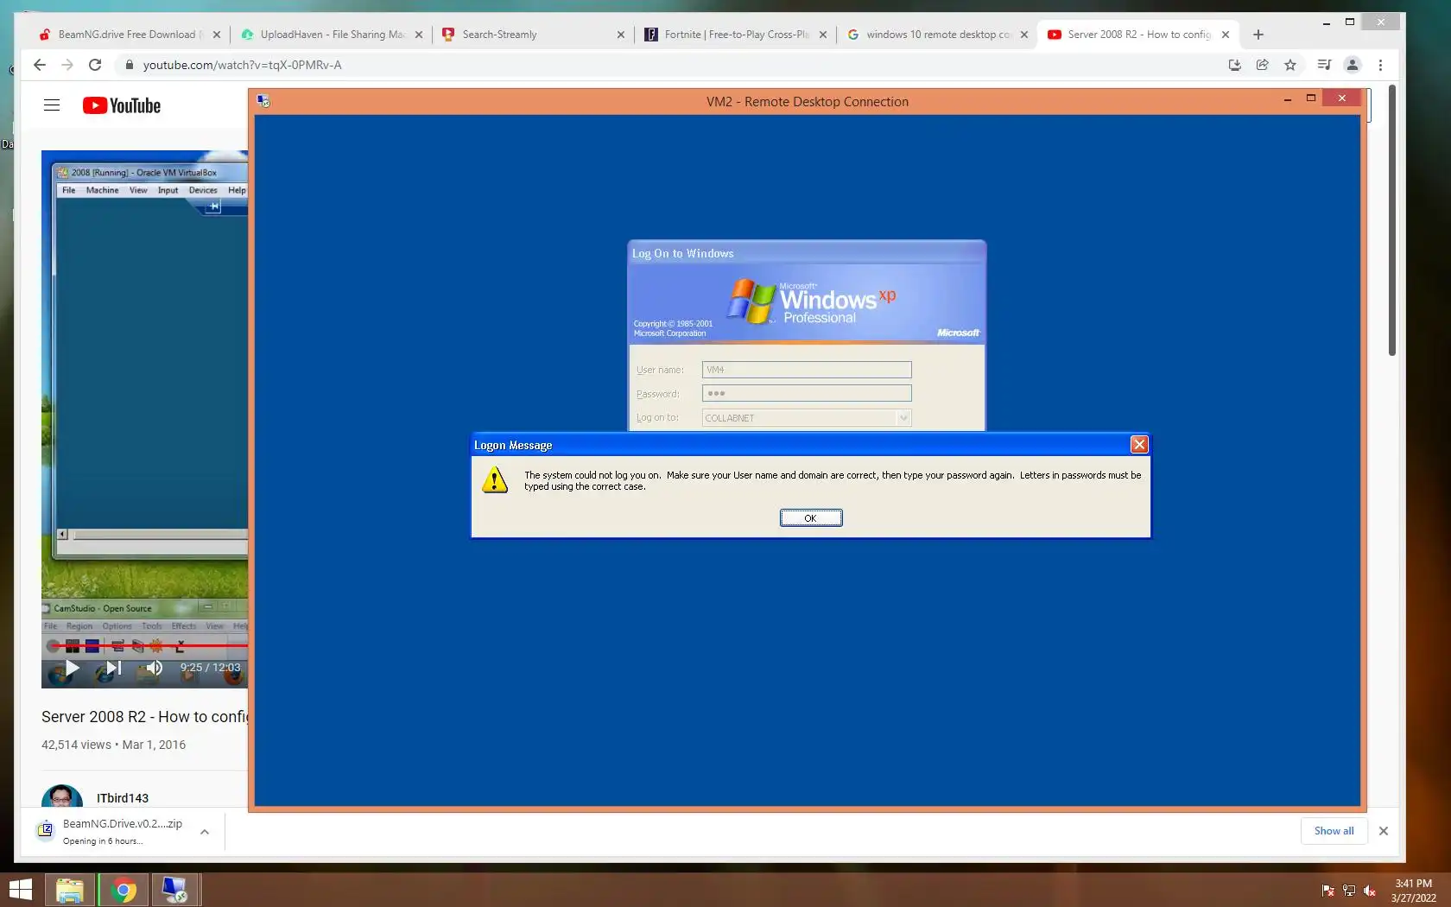Open the Chrome profile icon
This screenshot has height=907, width=1451.
pos(1353,65)
